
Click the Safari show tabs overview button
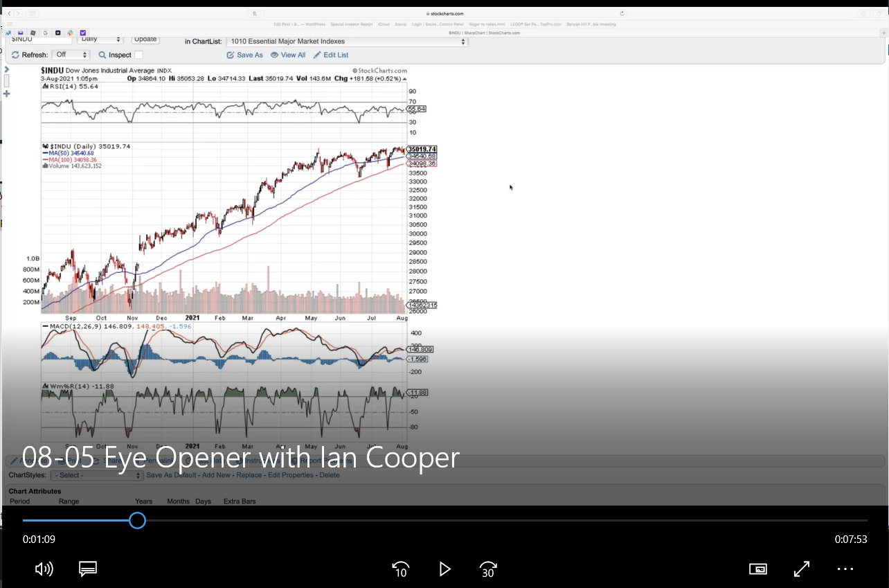[879, 13]
